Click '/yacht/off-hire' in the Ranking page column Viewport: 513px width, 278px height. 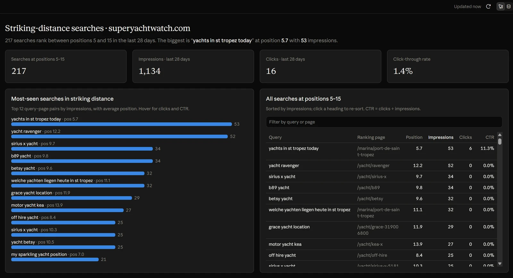click(x=372, y=255)
